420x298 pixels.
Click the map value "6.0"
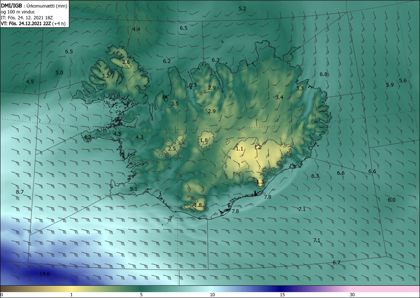[391, 200]
